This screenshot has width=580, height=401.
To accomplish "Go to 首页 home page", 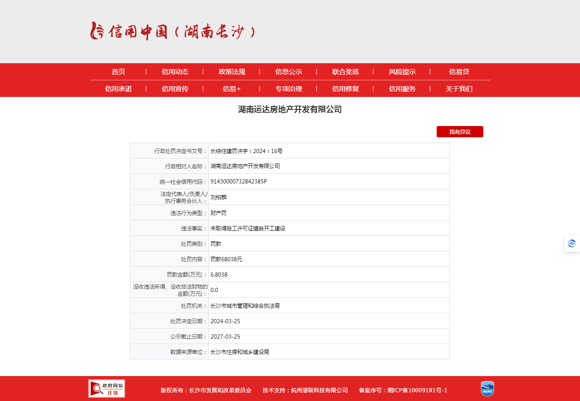I will click(x=118, y=72).
